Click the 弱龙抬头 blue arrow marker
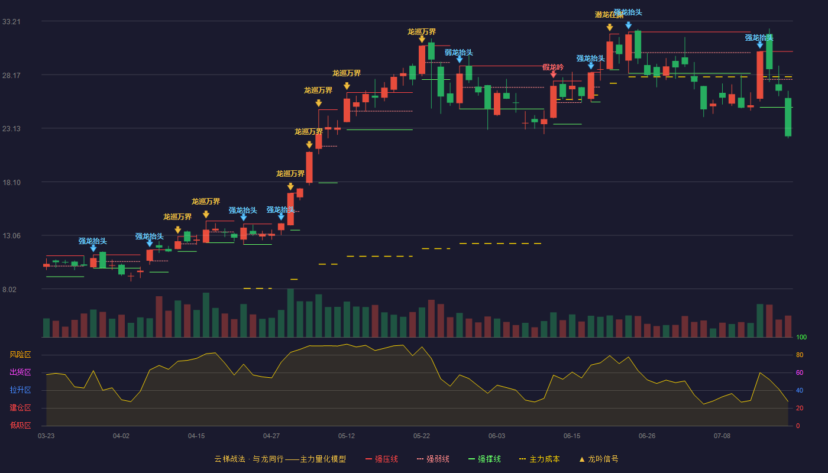The height and width of the screenshot is (473, 828). click(x=459, y=59)
